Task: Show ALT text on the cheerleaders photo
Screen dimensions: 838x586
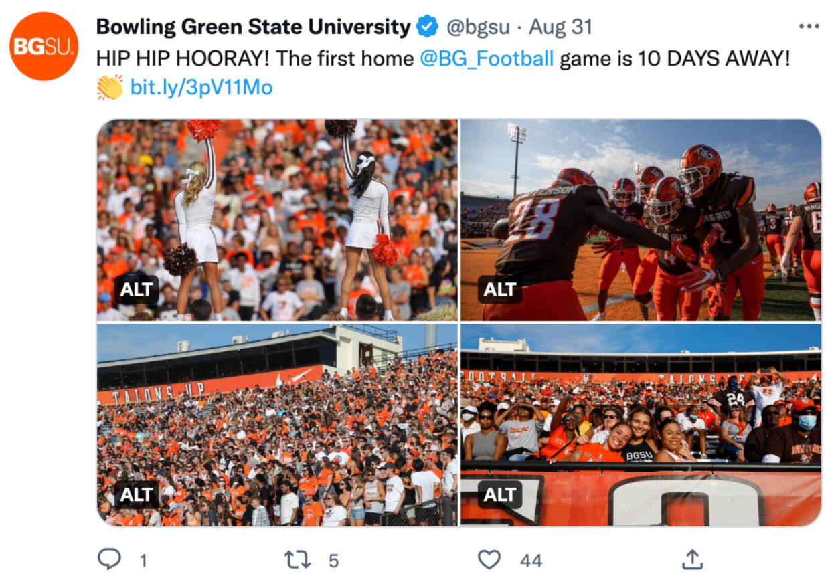Action: pos(137,290)
